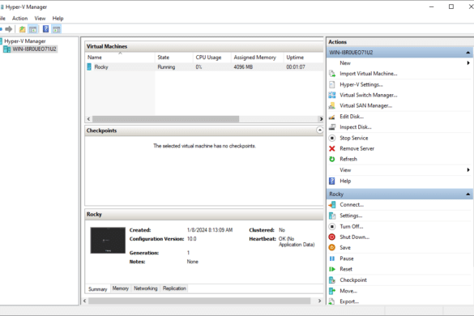The width and height of the screenshot is (474, 316).
Task: Click the Rocky VM icon in list
Action: click(x=89, y=66)
